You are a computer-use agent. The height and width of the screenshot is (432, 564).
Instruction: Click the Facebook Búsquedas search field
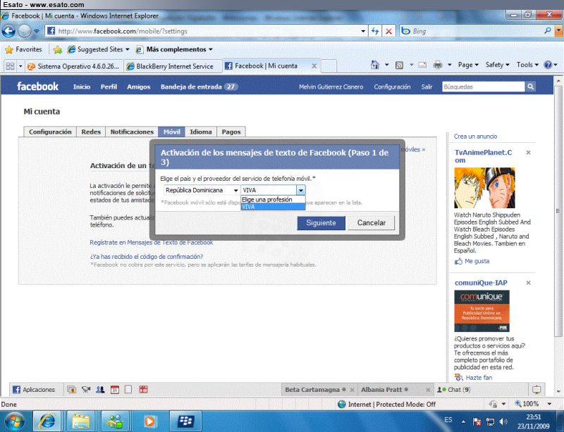pyautogui.click(x=484, y=87)
